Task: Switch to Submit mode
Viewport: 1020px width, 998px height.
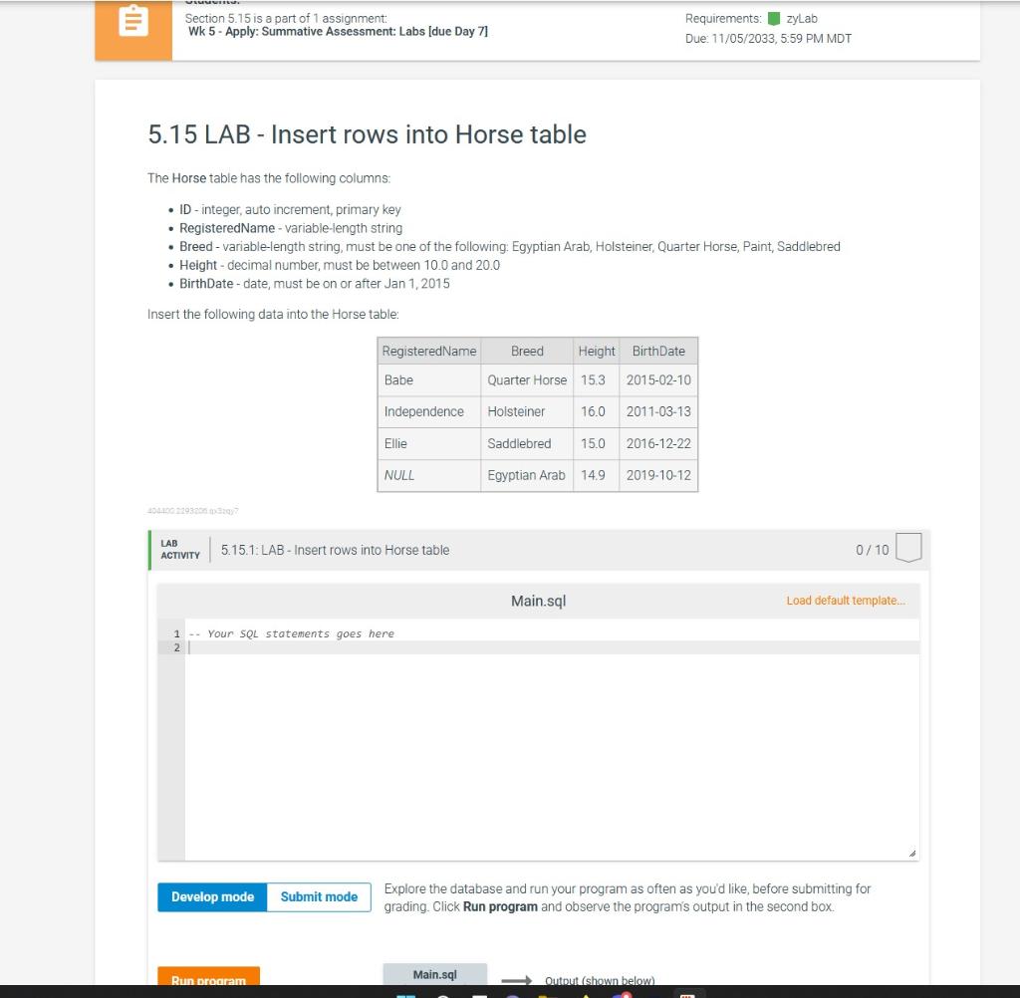Action: pos(318,896)
